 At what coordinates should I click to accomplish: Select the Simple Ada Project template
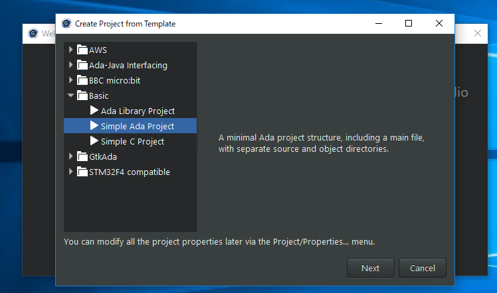point(137,126)
